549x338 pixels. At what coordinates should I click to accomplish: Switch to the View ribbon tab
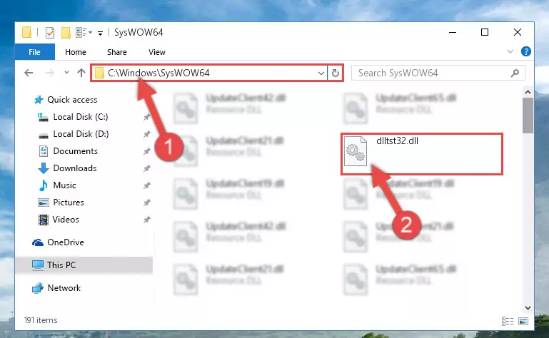click(156, 52)
